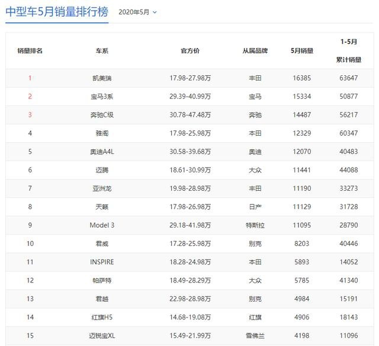Viewport: 379px width, 346px height.
Task: Click the 5月销量 column header
Action: tap(302, 51)
